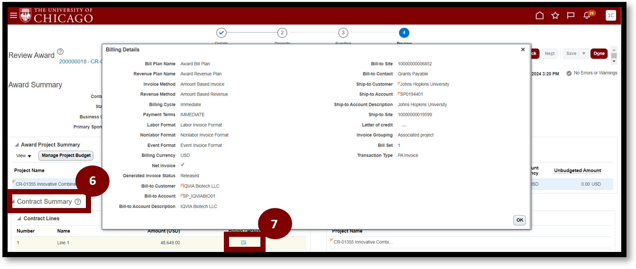Screen dimensions: 636x269
Task: Click Invoice Method Amount Based Invoice value
Action: tap(202, 84)
